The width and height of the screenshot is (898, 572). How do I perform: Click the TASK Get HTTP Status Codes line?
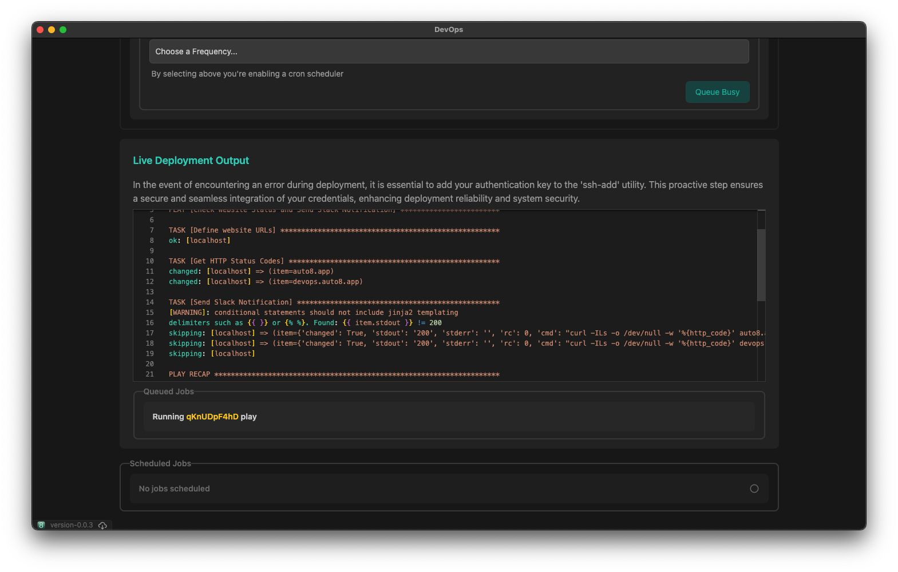pyautogui.click(x=334, y=261)
